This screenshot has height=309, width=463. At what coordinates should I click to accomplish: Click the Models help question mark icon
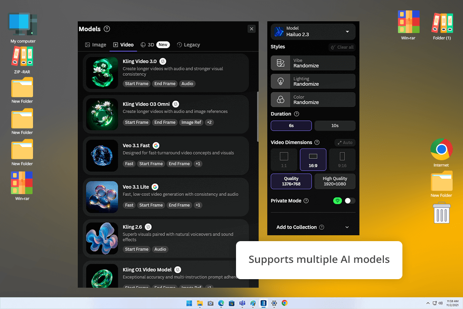point(107,29)
